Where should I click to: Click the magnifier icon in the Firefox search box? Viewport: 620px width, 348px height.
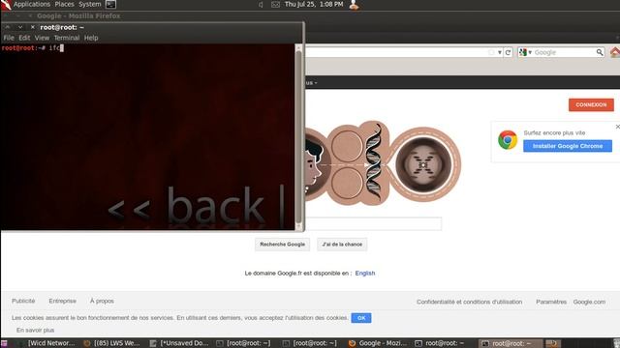click(x=600, y=52)
